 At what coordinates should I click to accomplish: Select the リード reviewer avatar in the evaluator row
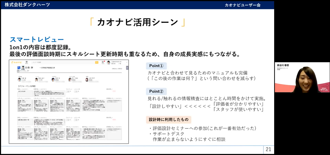[36, 80]
